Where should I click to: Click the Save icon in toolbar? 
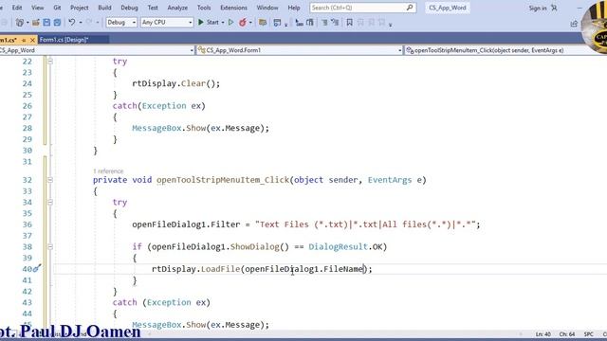click(x=46, y=23)
